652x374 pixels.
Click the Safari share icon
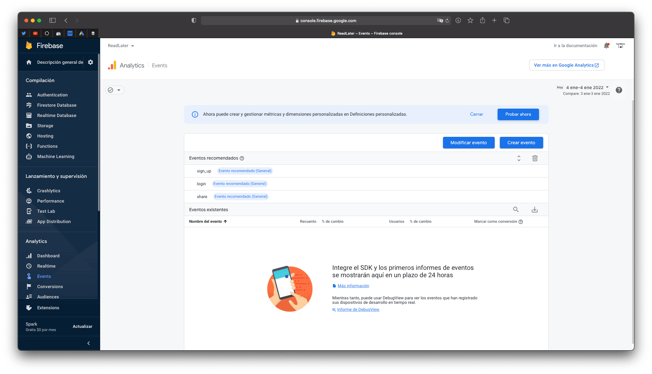482,20
